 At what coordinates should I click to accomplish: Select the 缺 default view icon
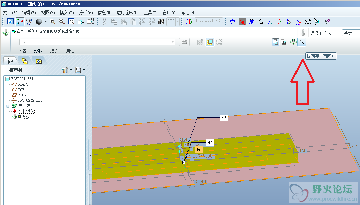point(308,22)
